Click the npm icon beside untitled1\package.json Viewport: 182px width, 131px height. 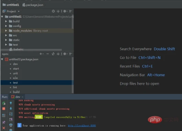7,59
